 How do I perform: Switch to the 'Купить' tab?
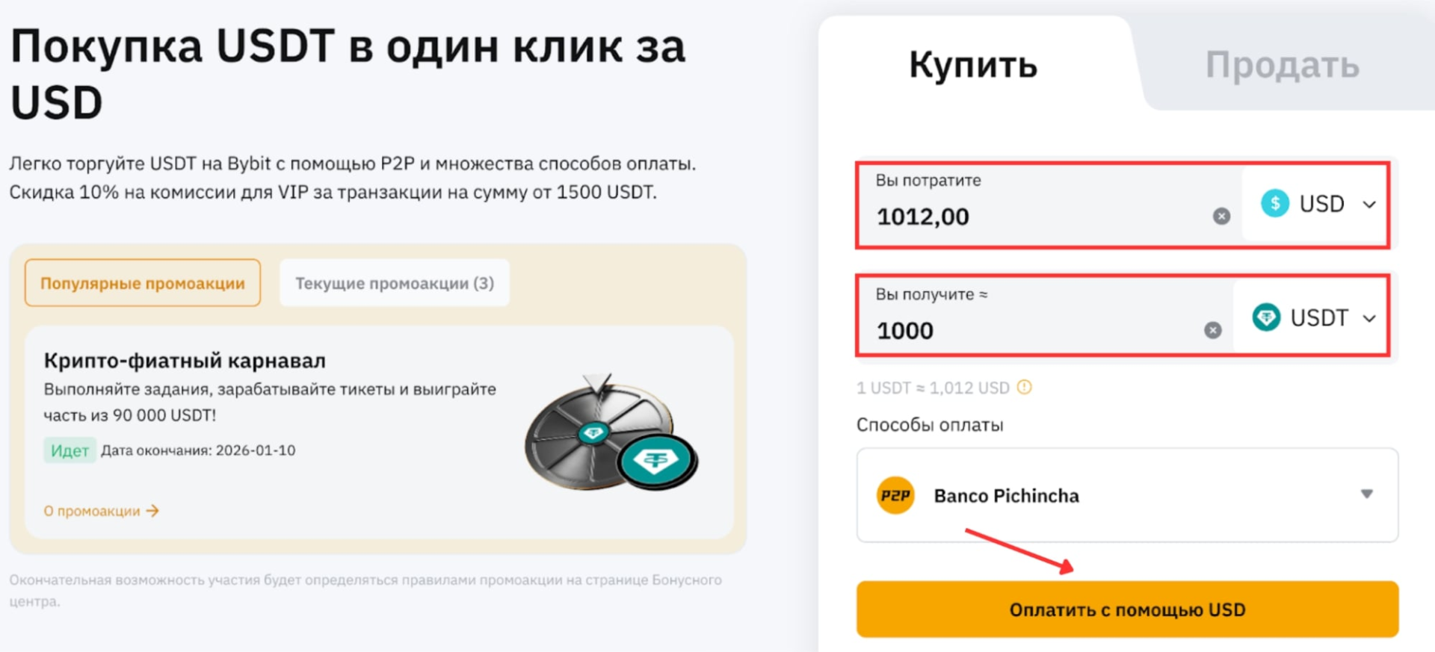[972, 66]
